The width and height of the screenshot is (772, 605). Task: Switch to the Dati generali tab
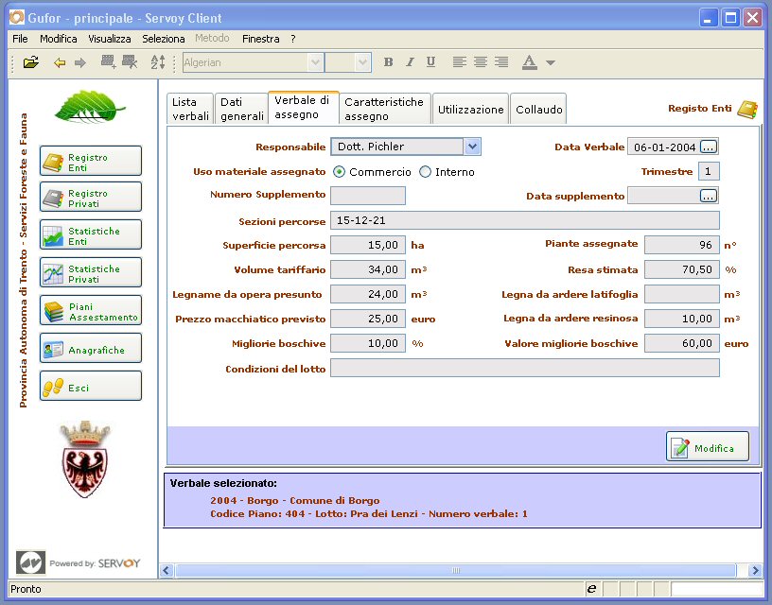coord(241,109)
